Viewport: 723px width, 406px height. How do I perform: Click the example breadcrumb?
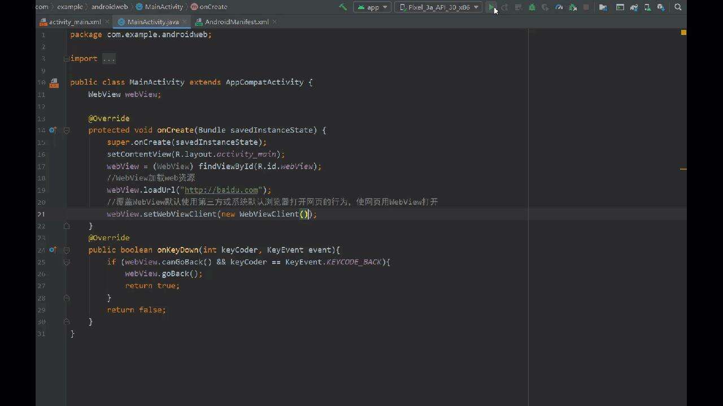[x=69, y=7]
